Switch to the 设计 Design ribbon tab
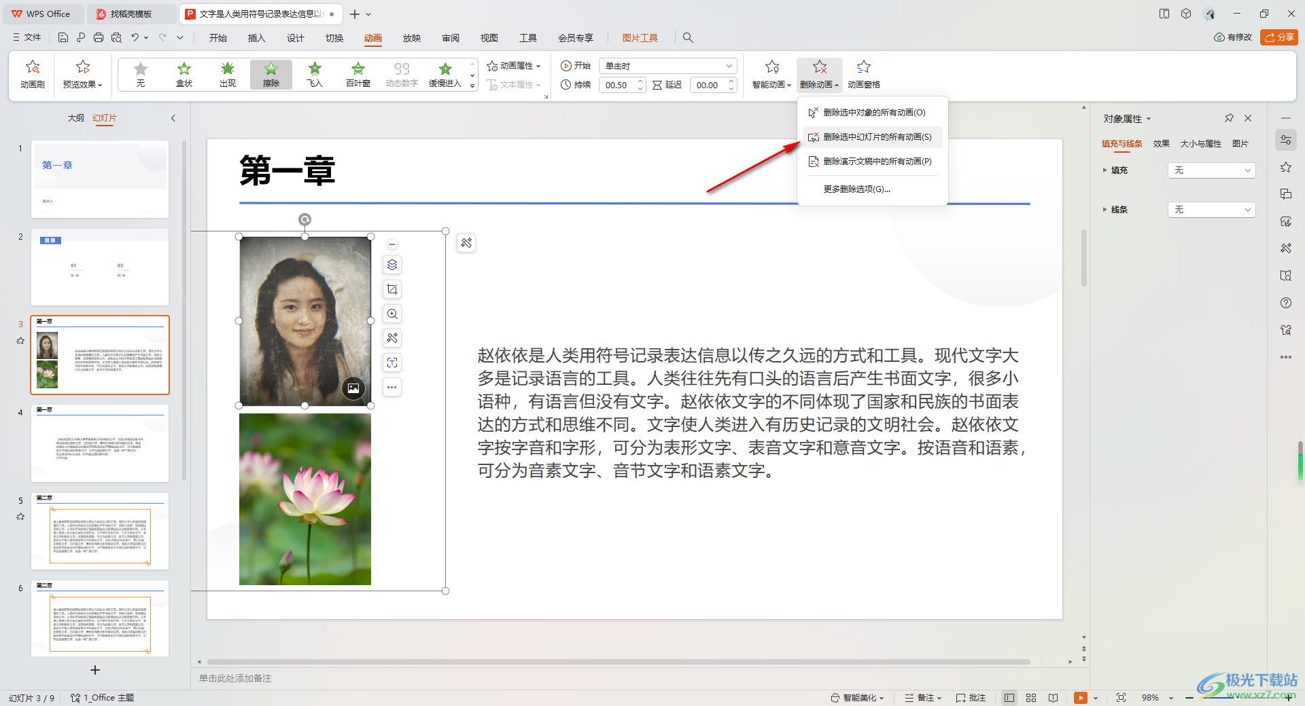 pyautogui.click(x=295, y=38)
